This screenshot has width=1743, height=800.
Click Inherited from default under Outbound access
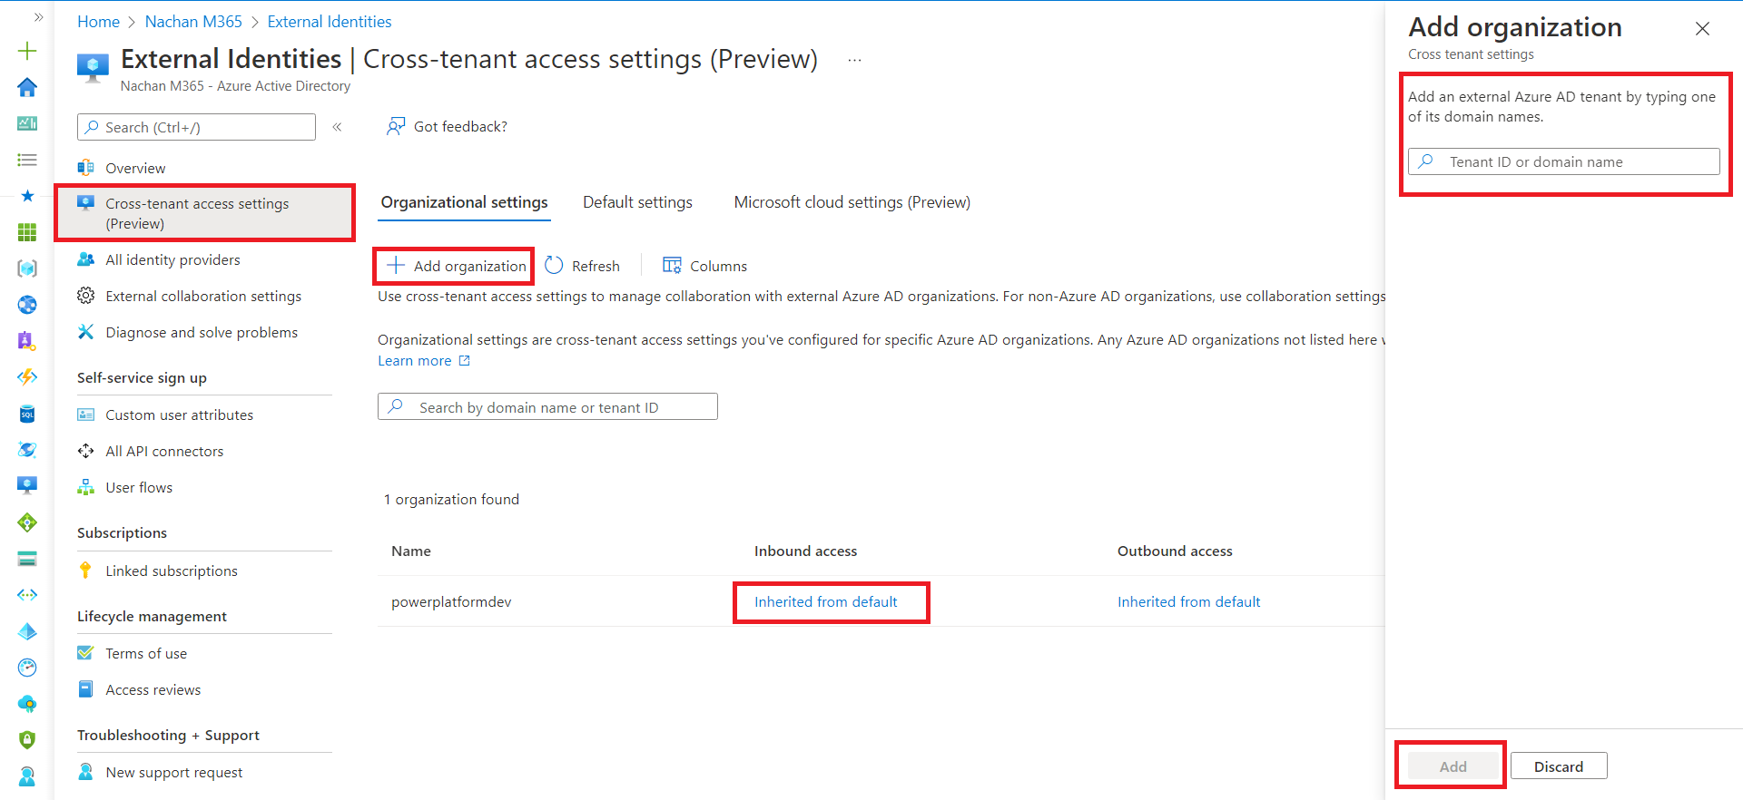[1188, 602]
